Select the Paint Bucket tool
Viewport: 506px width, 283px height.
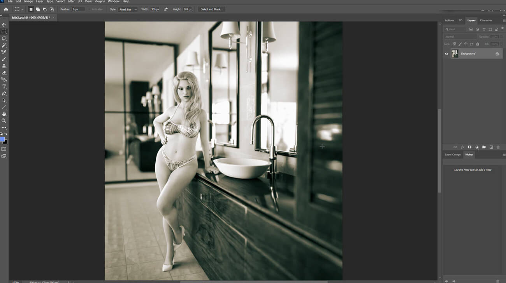pyautogui.click(x=4, y=80)
